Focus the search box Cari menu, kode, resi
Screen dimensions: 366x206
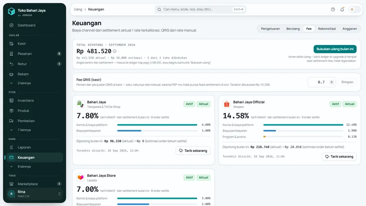[200, 9]
